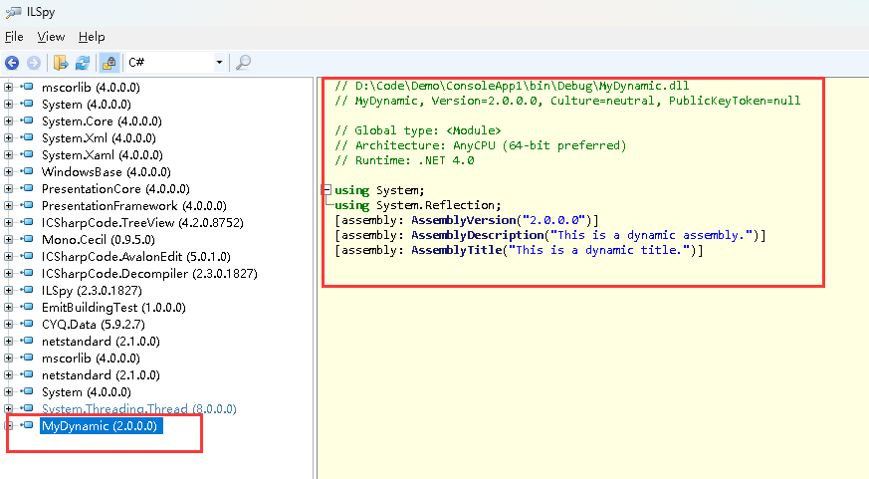The image size is (869, 479).
Task: Select PresentationFramework (4.0.0.0) entry
Action: click(x=134, y=206)
